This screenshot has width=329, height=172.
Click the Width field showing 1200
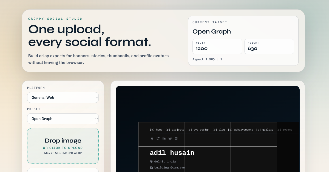(217, 46)
